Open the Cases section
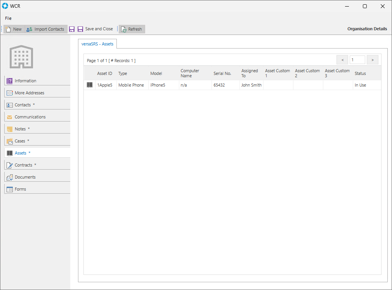This screenshot has width=392, height=290. [20, 141]
